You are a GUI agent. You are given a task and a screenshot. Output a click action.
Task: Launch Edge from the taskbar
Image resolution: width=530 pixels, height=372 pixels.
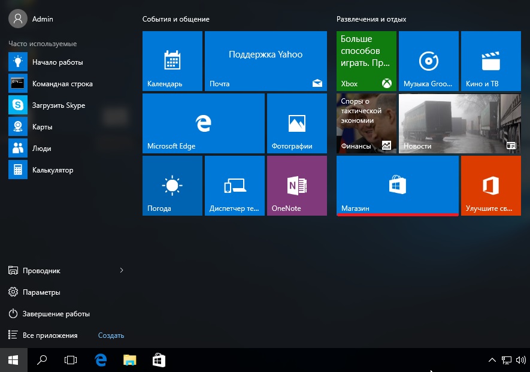click(x=101, y=360)
